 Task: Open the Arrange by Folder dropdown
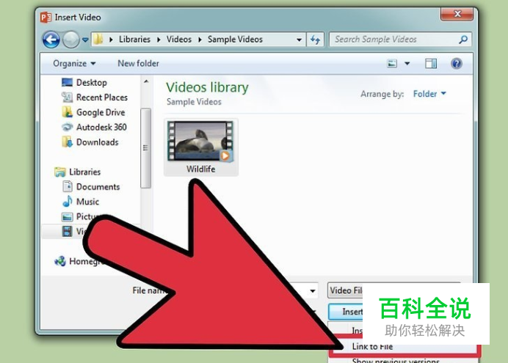[x=429, y=94]
